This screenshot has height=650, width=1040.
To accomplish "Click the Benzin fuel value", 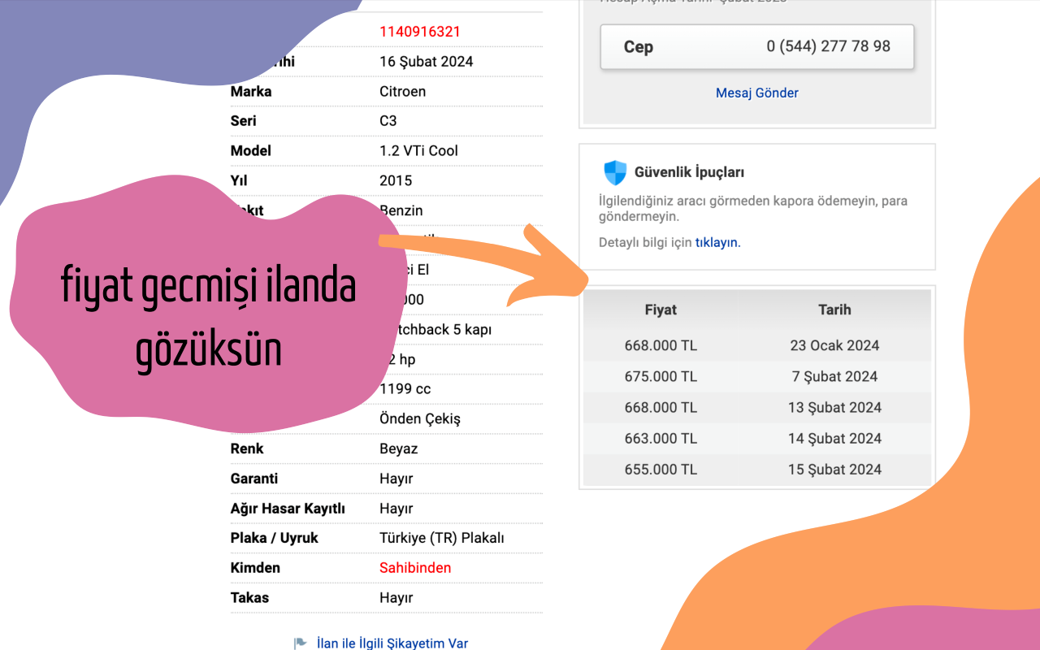I will point(401,210).
